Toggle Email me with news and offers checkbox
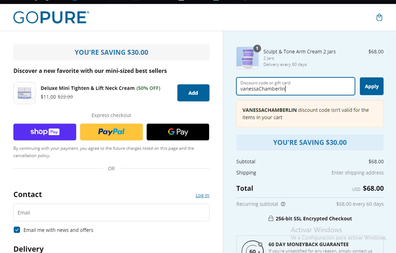 [17, 230]
